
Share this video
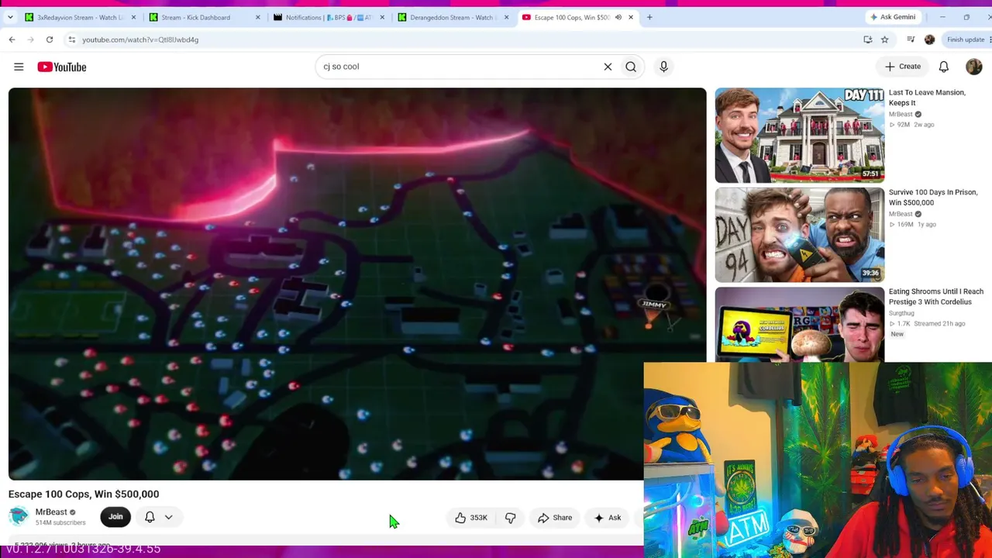[555, 518]
